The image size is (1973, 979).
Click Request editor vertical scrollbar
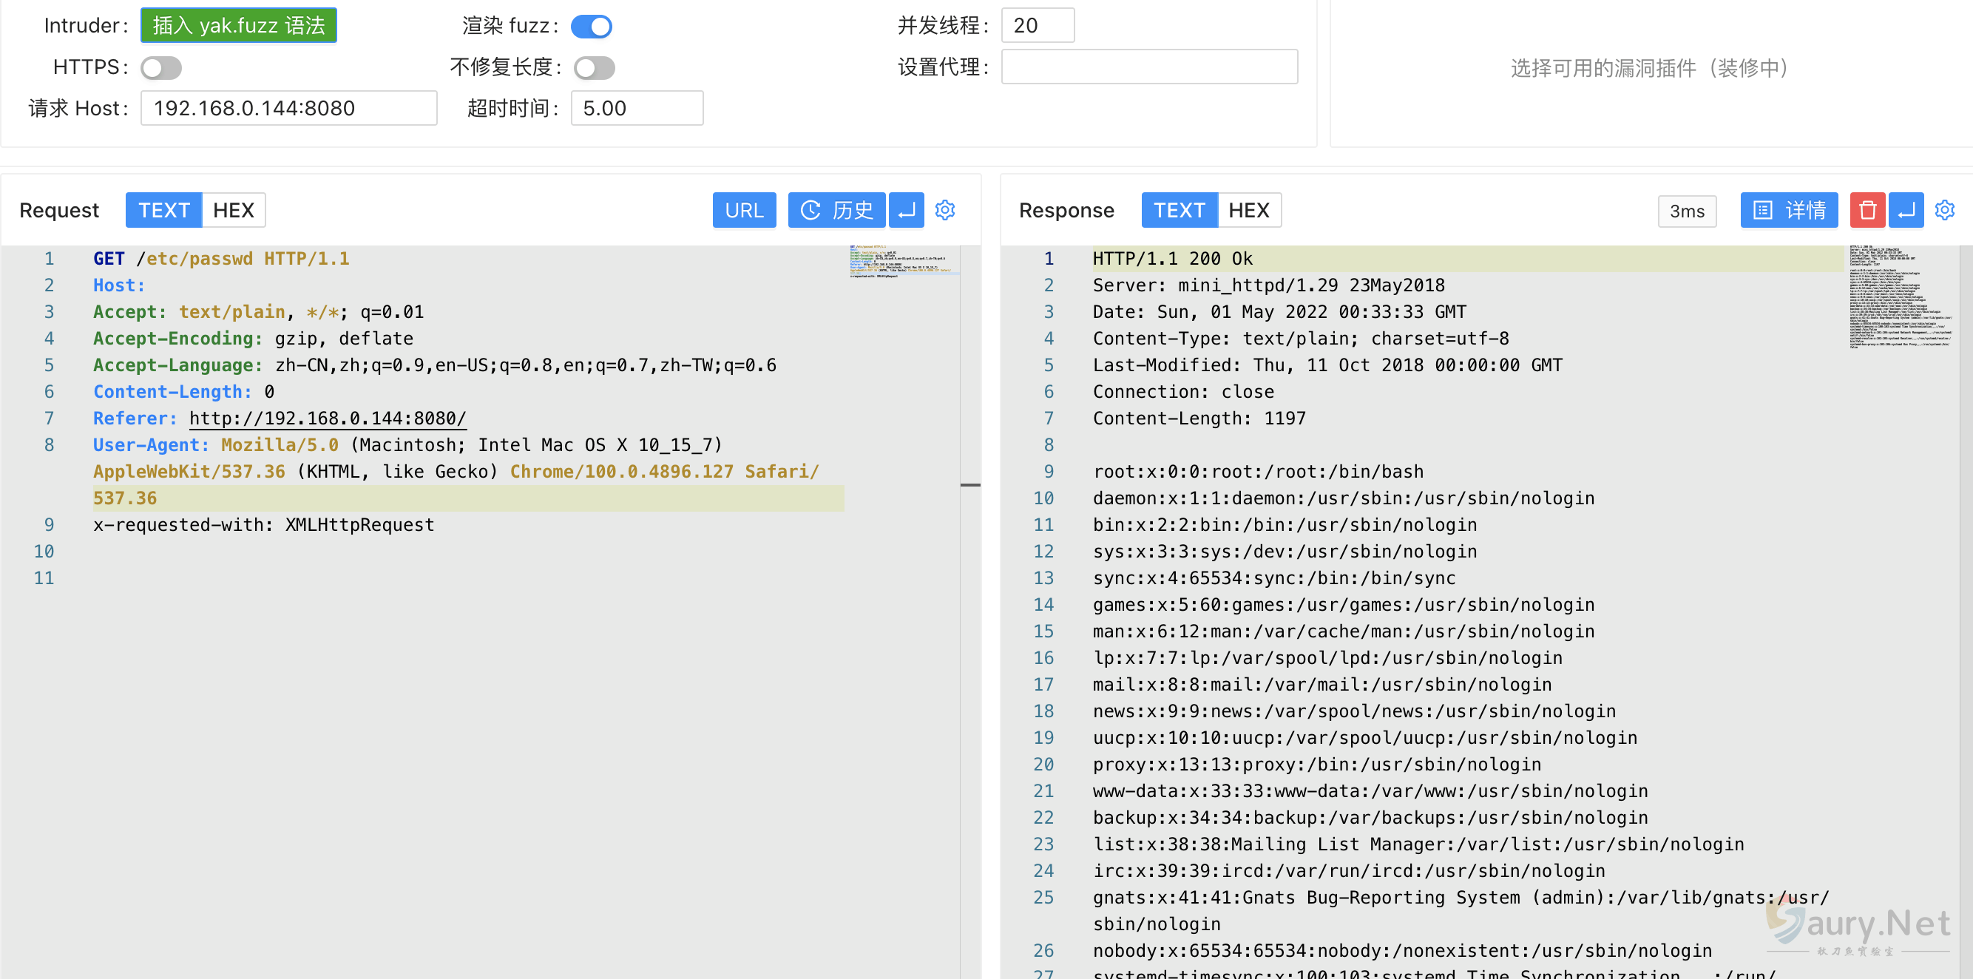969,485
